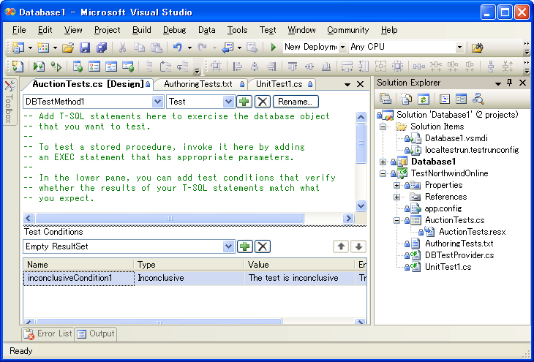Click the Cut scissors icon
Viewport: 534px width, 362px height.
pyautogui.click(x=122, y=48)
